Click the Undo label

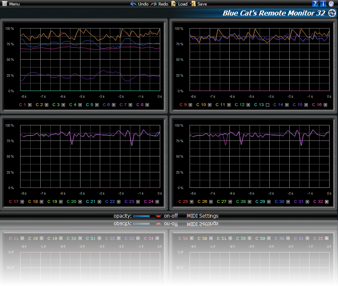143,4
